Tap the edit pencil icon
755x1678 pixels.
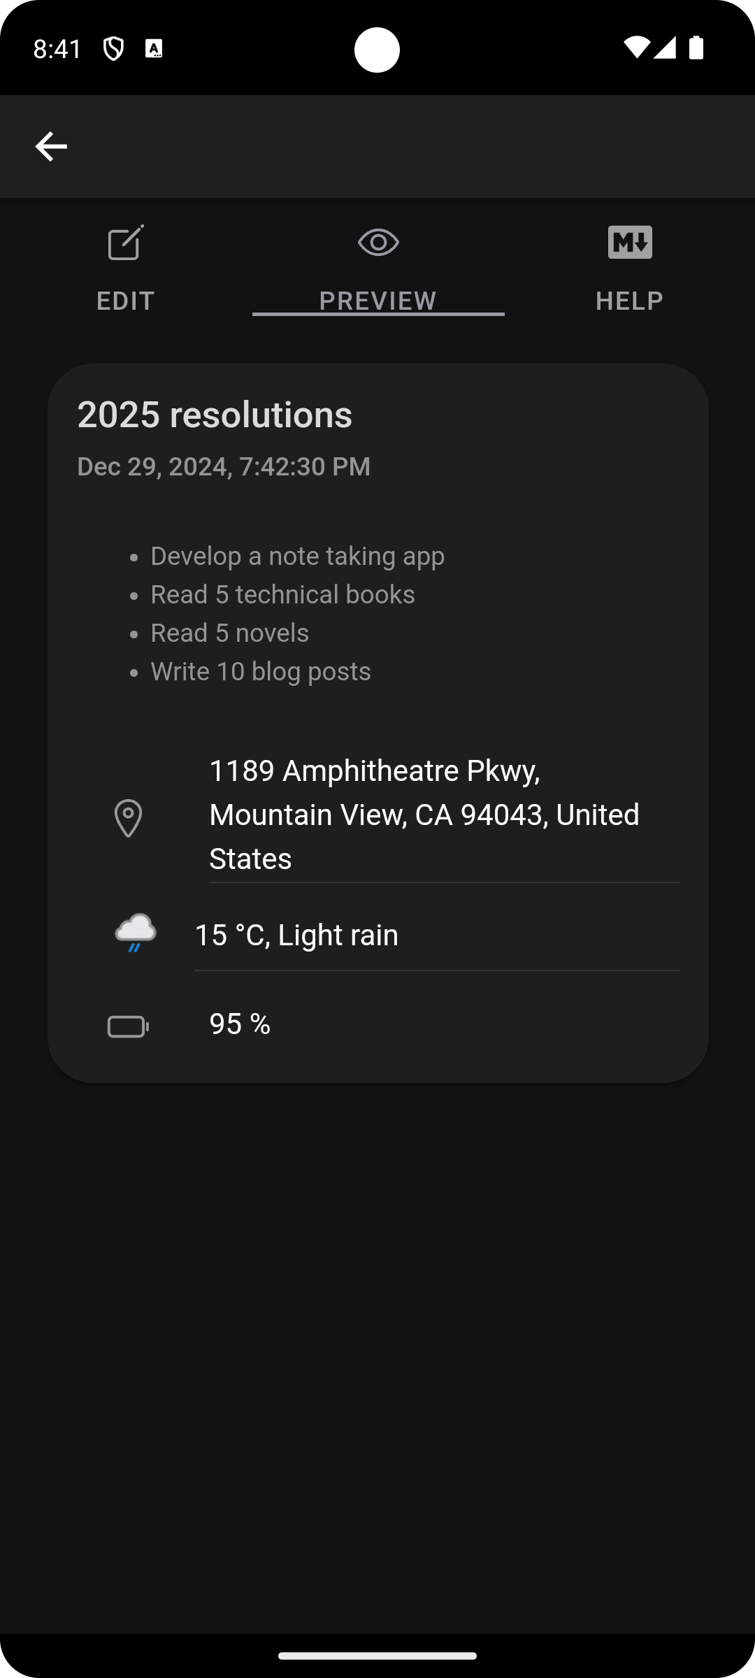coord(126,243)
